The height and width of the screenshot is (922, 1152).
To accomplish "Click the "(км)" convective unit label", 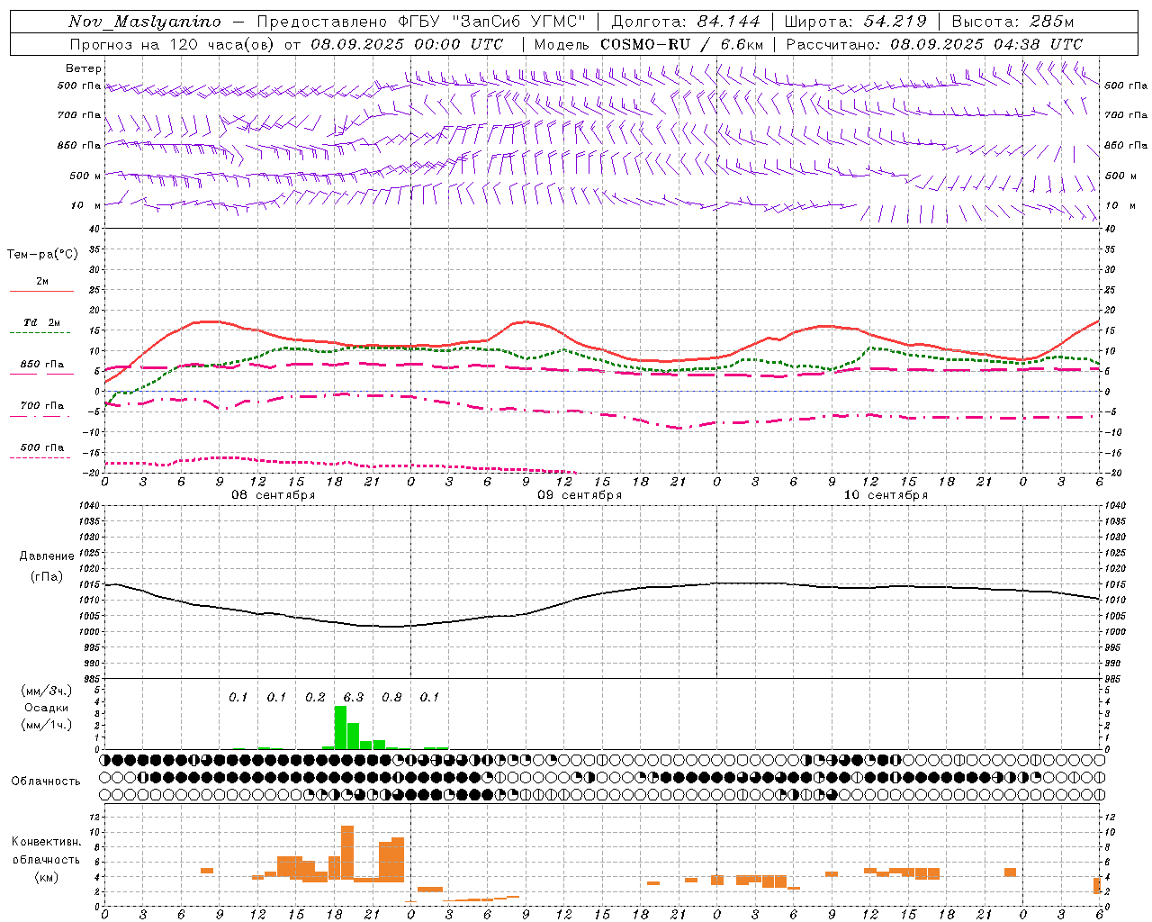I will point(46,877).
